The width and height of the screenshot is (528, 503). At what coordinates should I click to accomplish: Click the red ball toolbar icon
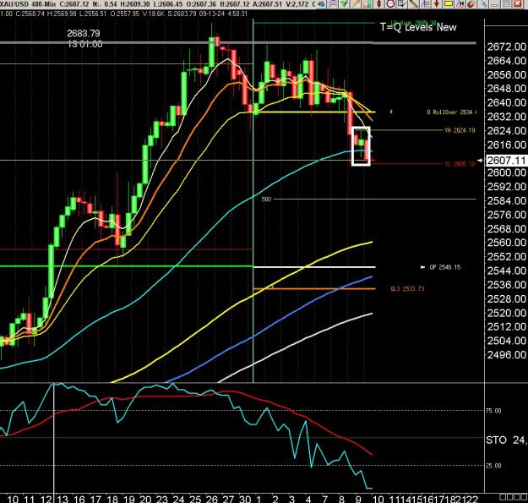(x=471, y=4)
